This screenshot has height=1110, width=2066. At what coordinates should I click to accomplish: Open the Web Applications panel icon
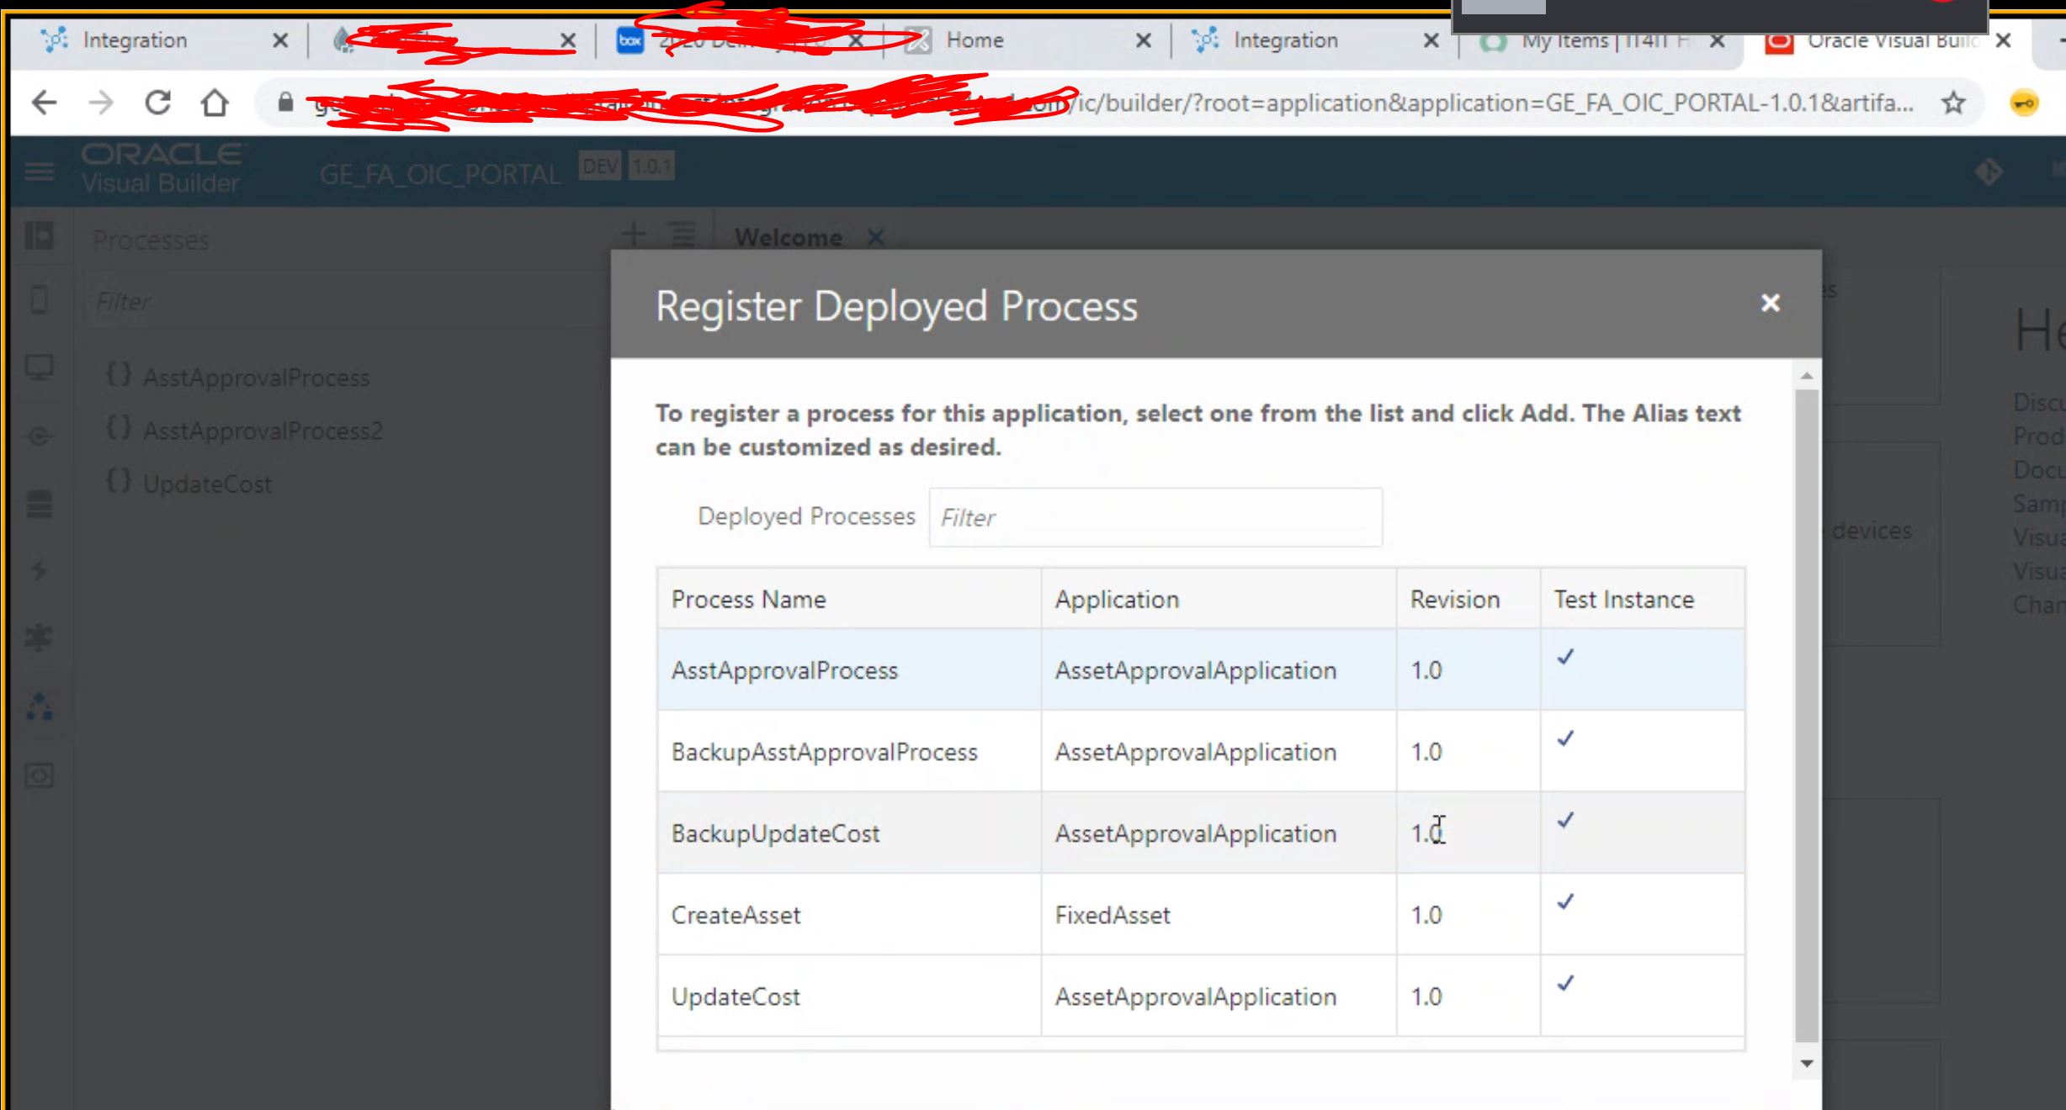coord(39,367)
